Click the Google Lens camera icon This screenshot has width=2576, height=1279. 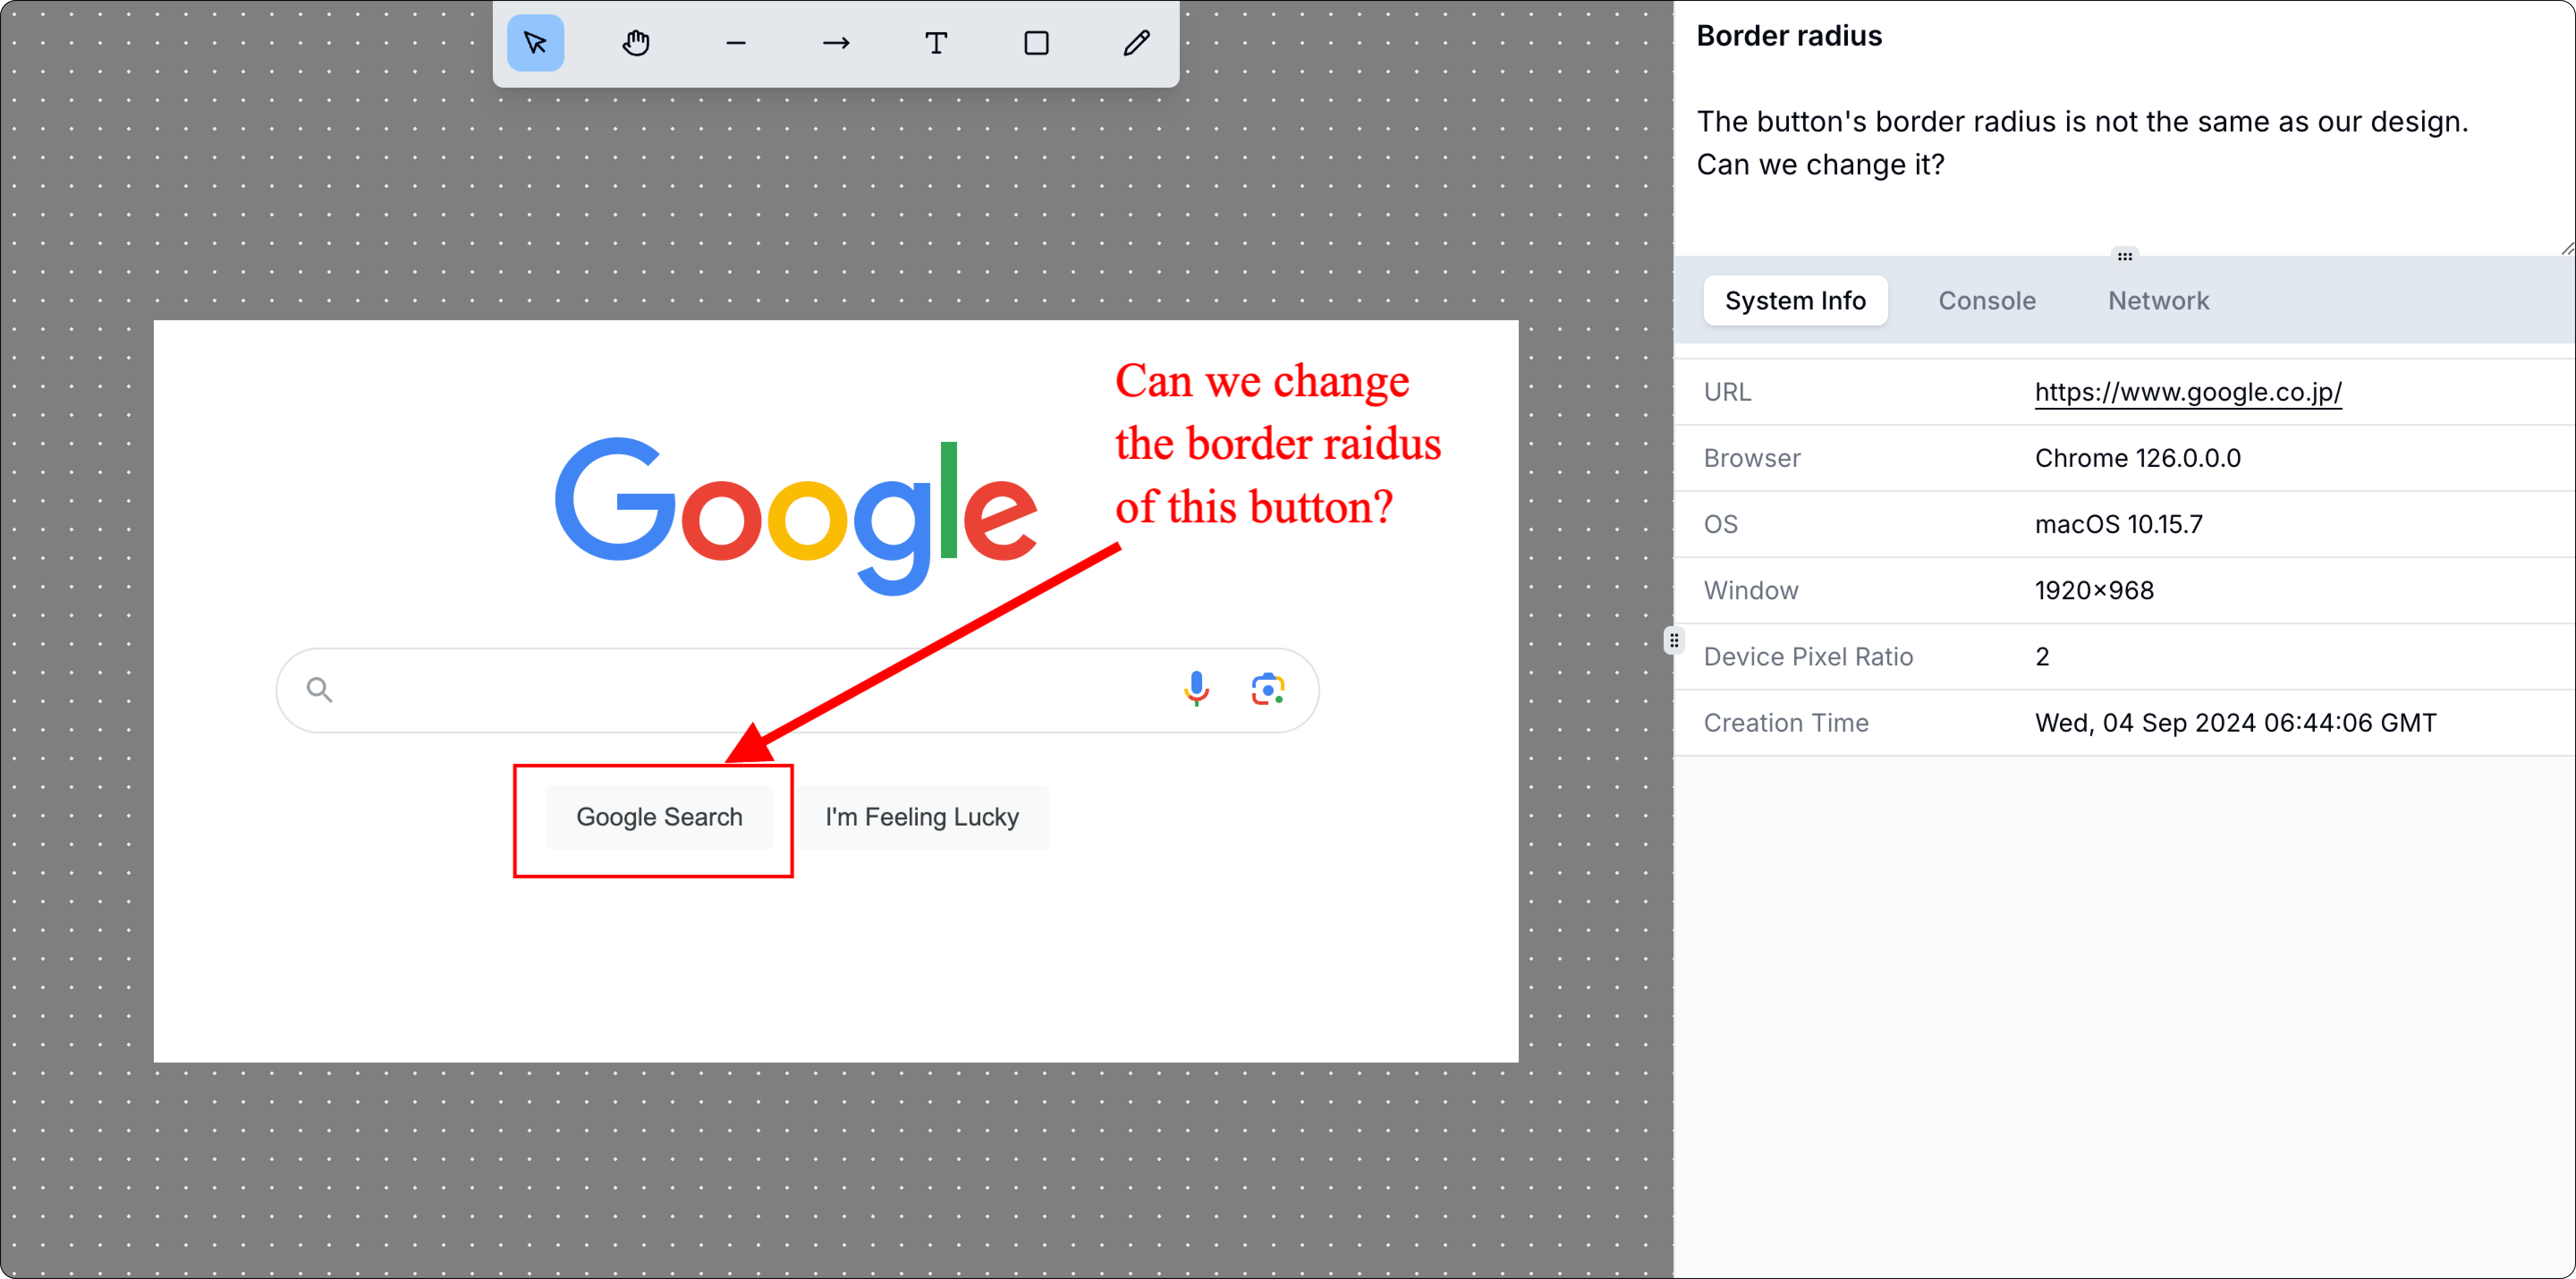click(1267, 689)
